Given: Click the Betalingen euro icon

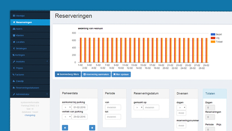Looking at the screenshot, I should tap(14, 48).
